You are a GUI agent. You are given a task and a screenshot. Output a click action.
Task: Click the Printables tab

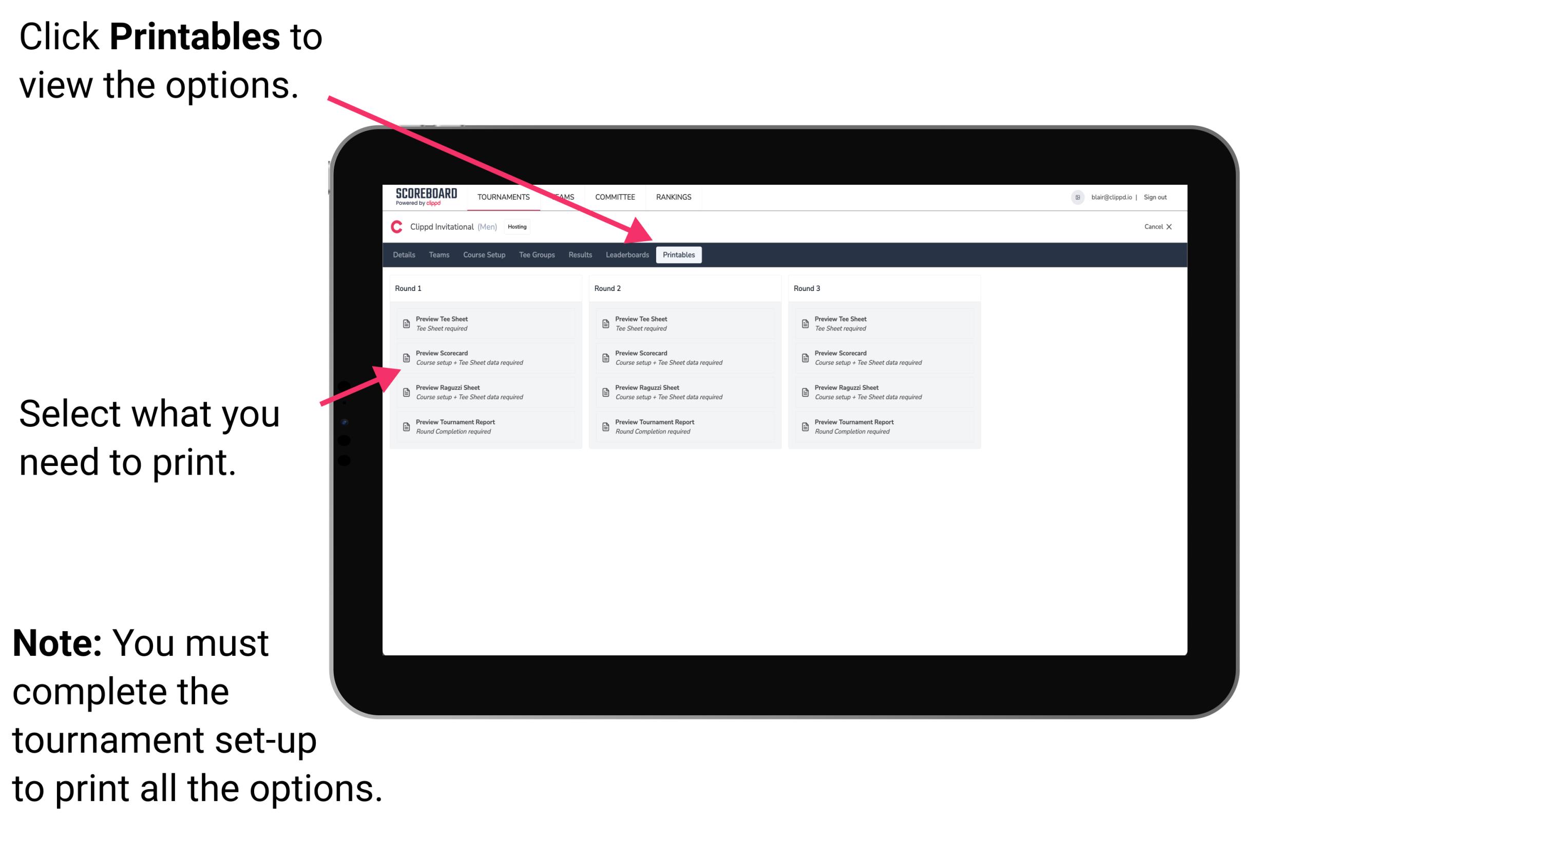(679, 255)
